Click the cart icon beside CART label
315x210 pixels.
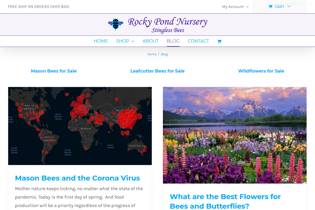tap(270, 7)
